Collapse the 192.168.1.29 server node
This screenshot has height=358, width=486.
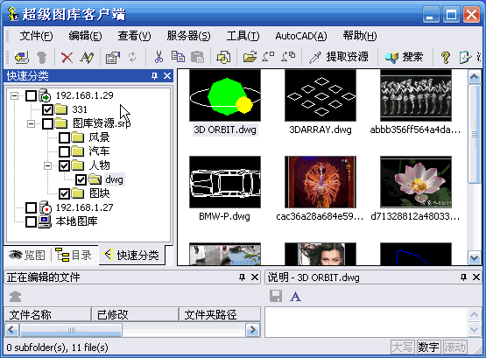14,95
